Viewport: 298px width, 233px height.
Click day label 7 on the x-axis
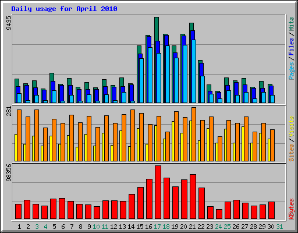tap(72, 227)
